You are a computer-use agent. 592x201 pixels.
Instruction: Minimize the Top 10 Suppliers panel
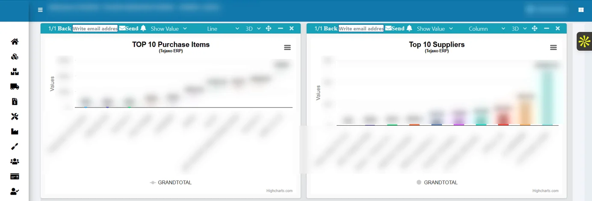click(547, 28)
